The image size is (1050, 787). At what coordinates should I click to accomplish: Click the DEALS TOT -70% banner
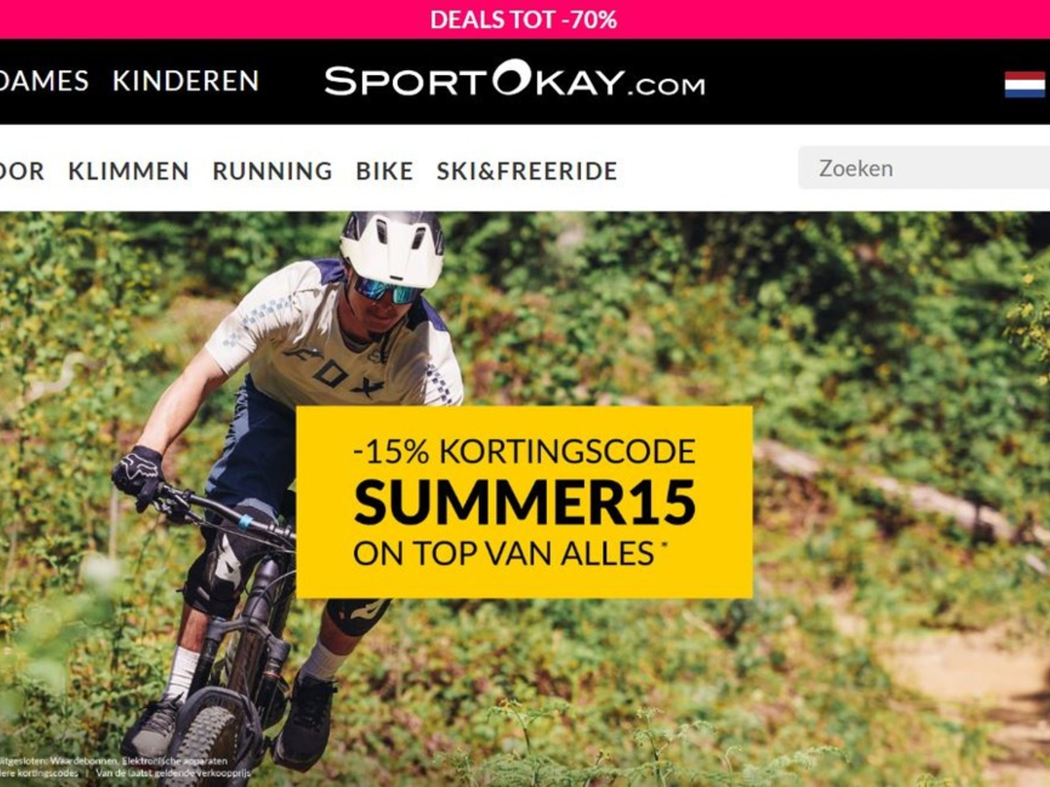click(x=524, y=19)
